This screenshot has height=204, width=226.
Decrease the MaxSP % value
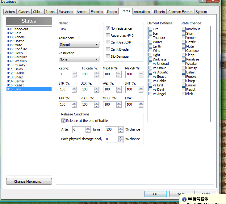141,76
